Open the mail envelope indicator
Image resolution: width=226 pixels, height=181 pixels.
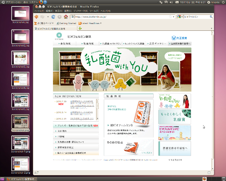click(x=177, y=2)
